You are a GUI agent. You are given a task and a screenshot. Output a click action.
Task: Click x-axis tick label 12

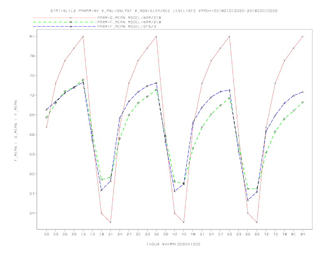[83, 234]
